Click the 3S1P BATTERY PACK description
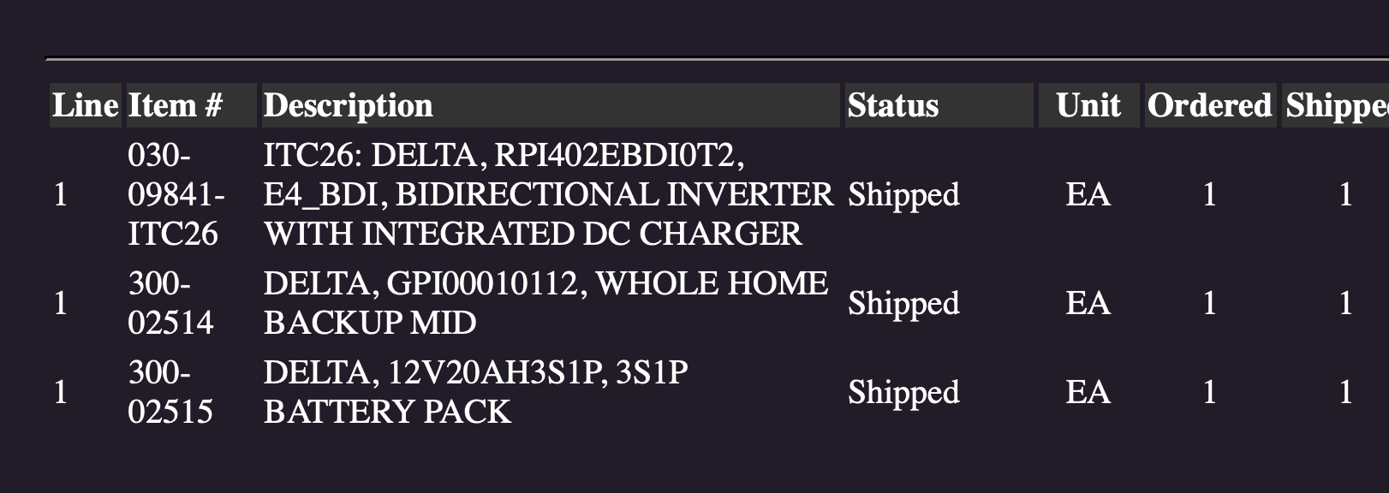This screenshot has width=1389, height=493. (x=475, y=392)
